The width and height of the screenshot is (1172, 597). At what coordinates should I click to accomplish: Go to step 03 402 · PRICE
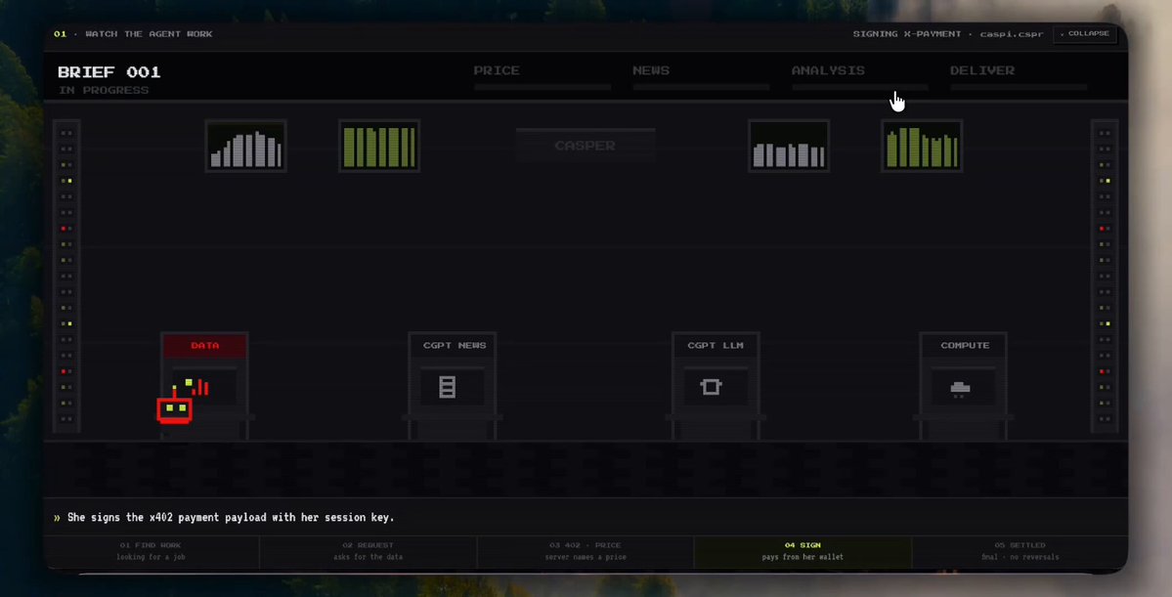(586, 551)
